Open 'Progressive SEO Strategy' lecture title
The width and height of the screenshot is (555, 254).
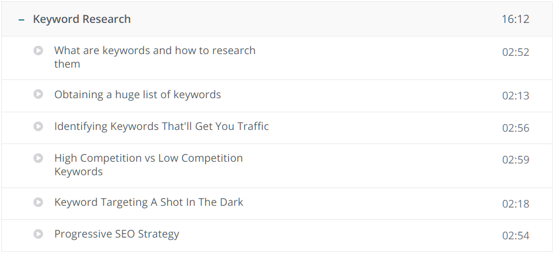(x=117, y=234)
